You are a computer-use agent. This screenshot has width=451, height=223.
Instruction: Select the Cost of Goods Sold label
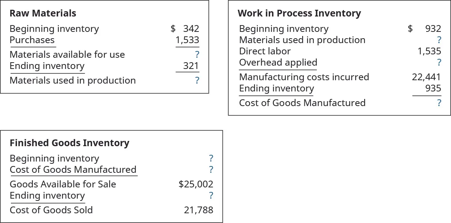[x=51, y=210]
